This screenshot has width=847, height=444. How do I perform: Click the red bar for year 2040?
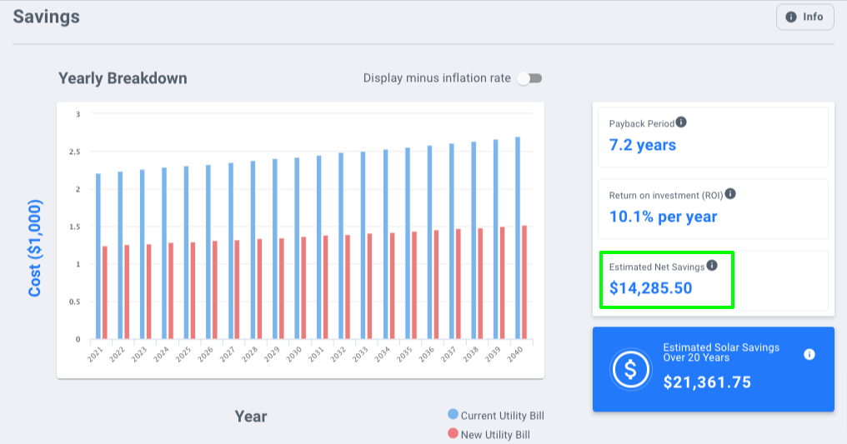click(x=524, y=282)
